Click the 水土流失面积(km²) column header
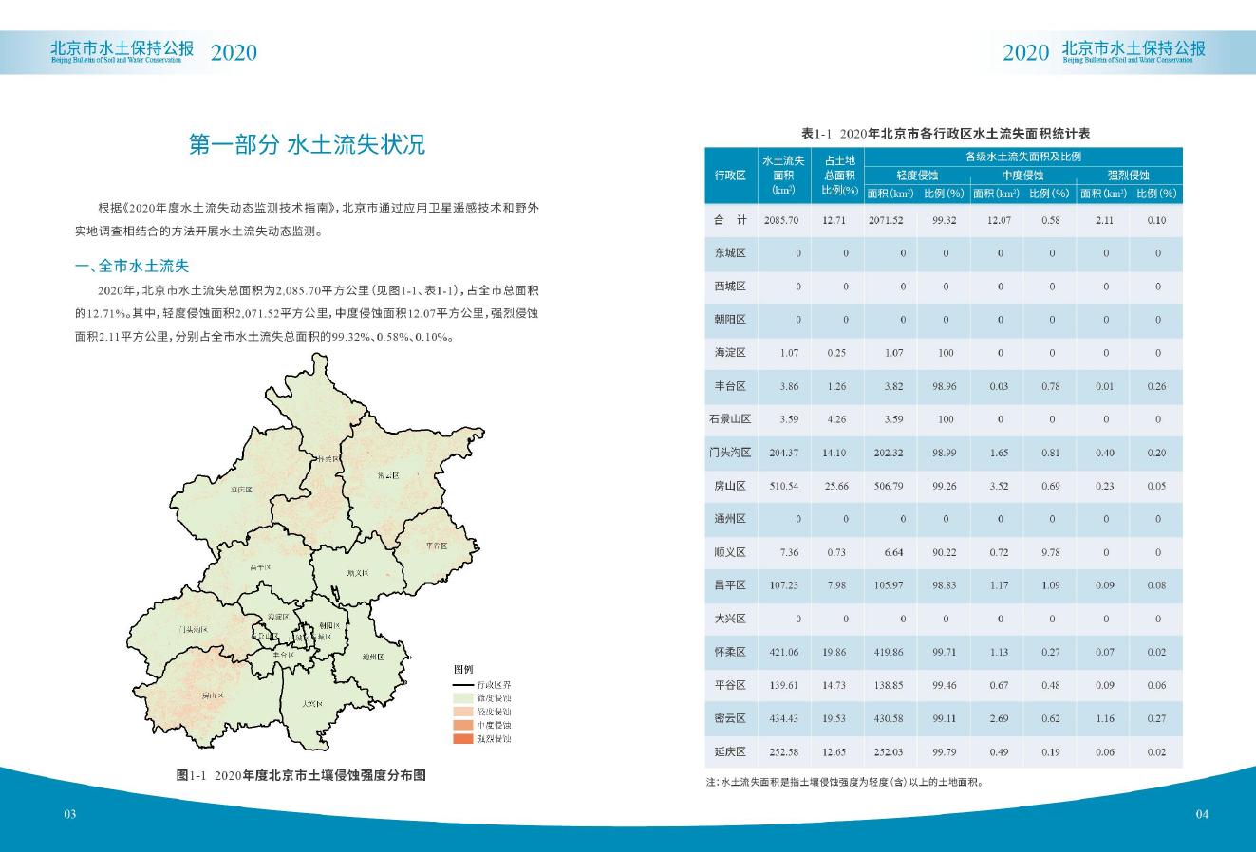 pos(783,176)
